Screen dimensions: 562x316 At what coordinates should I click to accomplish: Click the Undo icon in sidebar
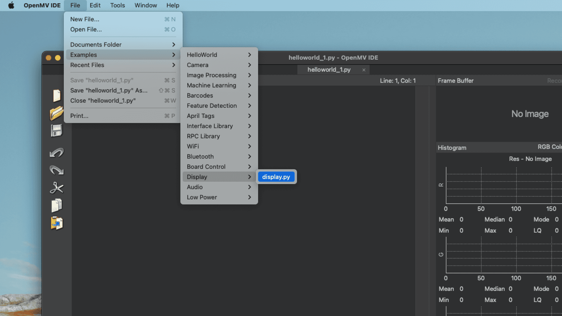pyautogui.click(x=57, y=152)
